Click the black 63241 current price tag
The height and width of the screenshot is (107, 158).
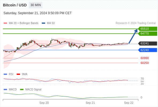pyautogui.click(x=148, y=43)
